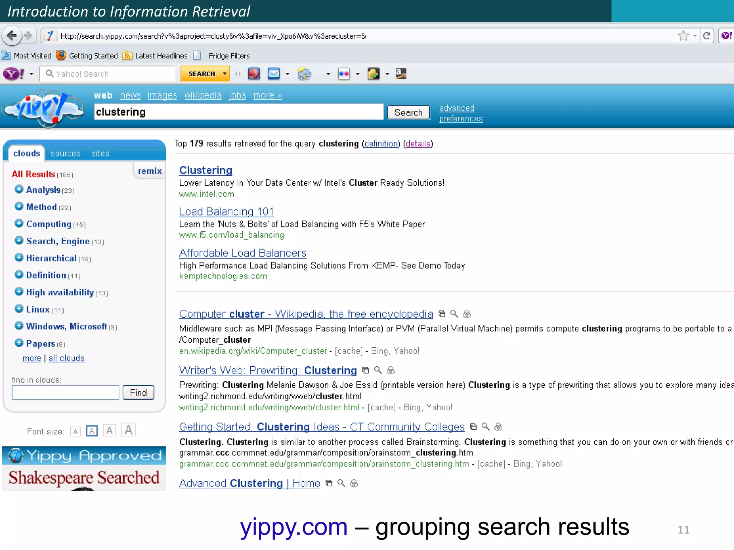Select the images search category
The image size is (734, 550).
click(162, 96)
